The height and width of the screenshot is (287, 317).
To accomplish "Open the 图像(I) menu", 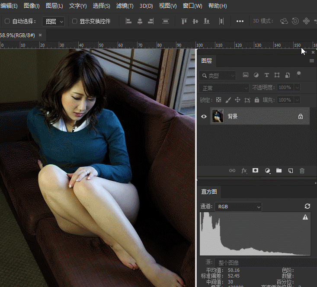I will [32, 6].
